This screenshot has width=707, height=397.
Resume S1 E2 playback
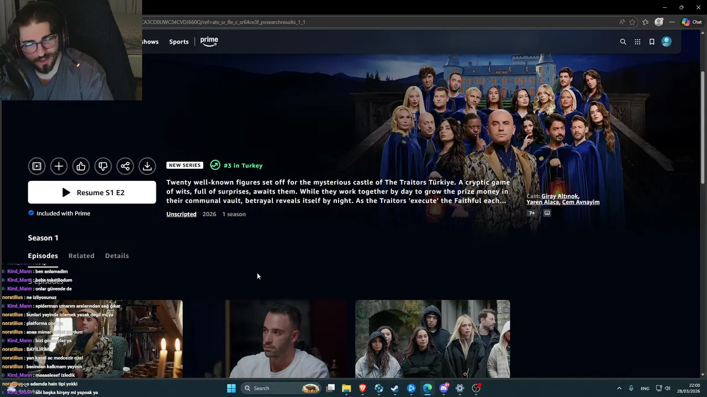click(92, 192)
